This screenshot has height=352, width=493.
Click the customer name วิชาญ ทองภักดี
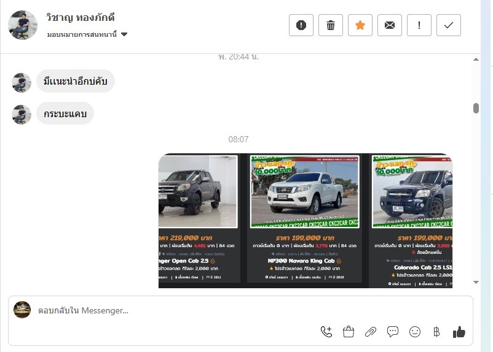pyautogui.click(x=81, y=17)
